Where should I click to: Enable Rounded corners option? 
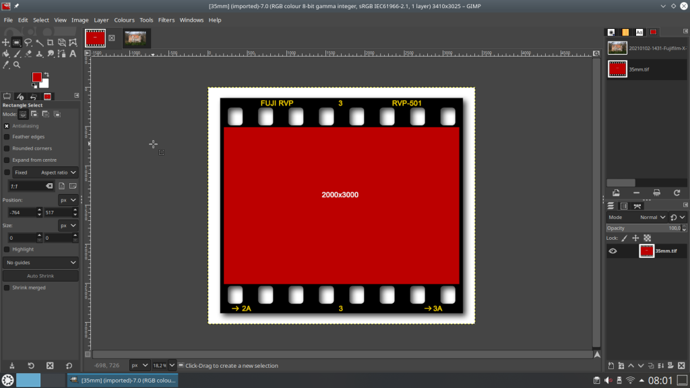(7, 148)
